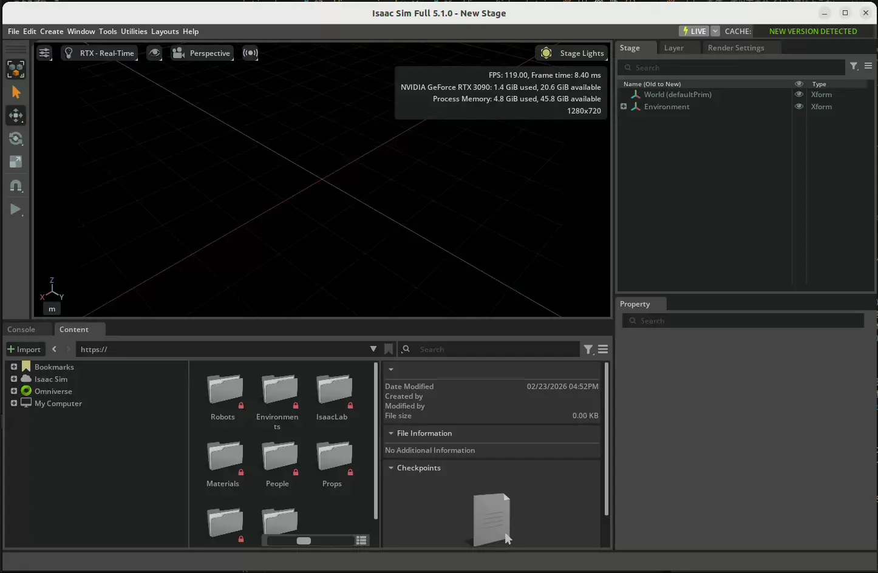Toggle visibility eye for World prim
The image size is (878, 573).
coord(799,95)
